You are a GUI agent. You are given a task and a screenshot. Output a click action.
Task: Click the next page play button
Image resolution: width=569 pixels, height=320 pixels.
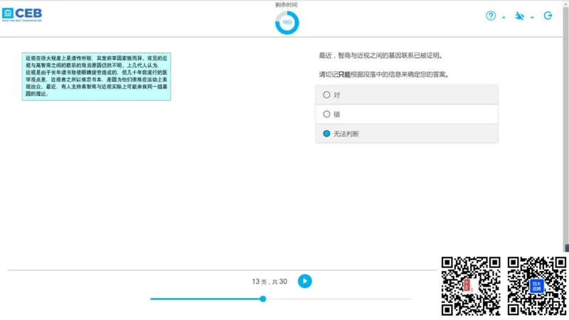pyautogui.click(x=305, y=281)
